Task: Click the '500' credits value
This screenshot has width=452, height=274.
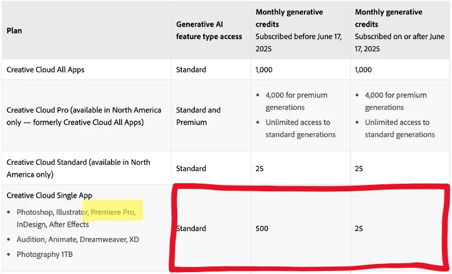Action: click(261, 229)
